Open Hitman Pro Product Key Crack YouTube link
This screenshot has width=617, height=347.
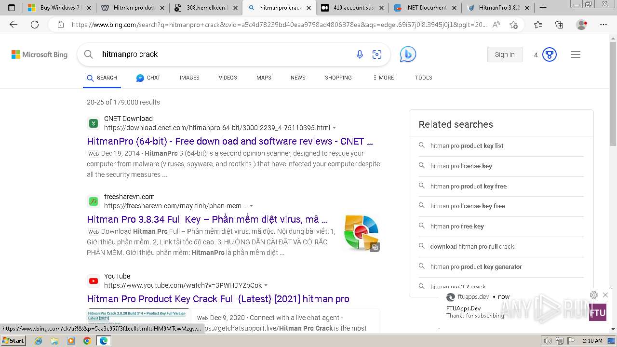218,299
